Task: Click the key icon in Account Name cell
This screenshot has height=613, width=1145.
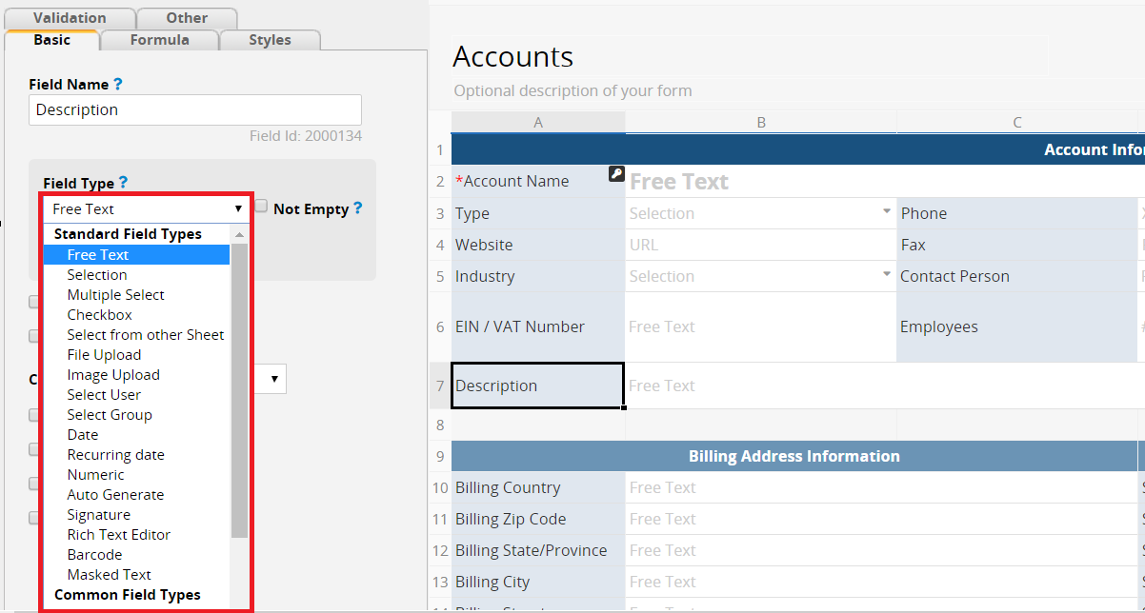Action: click(x=616, y=174)
